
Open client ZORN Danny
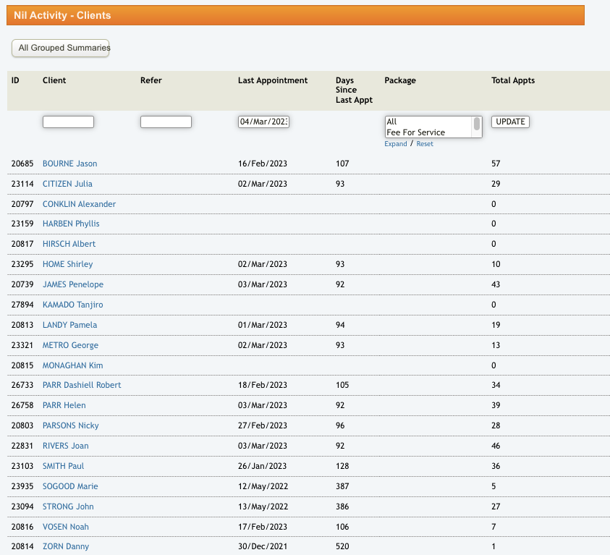pos(66,546)
